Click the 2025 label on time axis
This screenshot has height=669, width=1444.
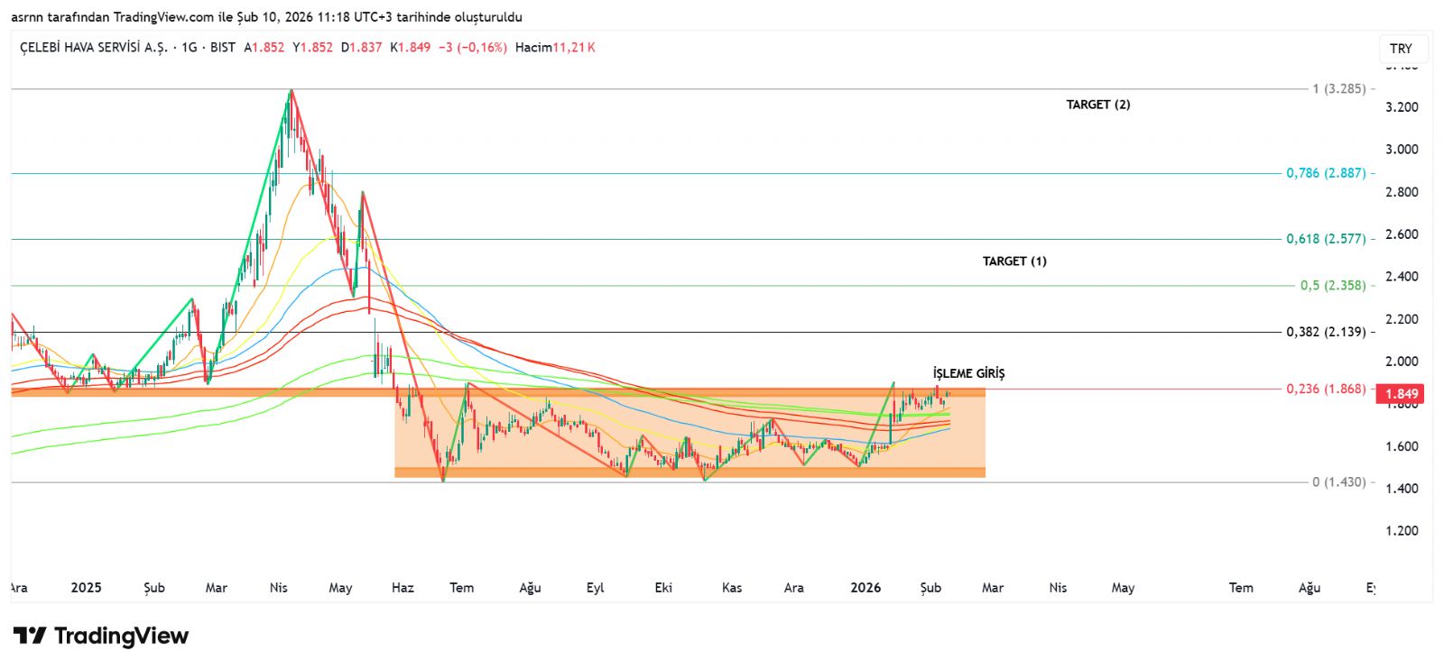pos(86,588)
